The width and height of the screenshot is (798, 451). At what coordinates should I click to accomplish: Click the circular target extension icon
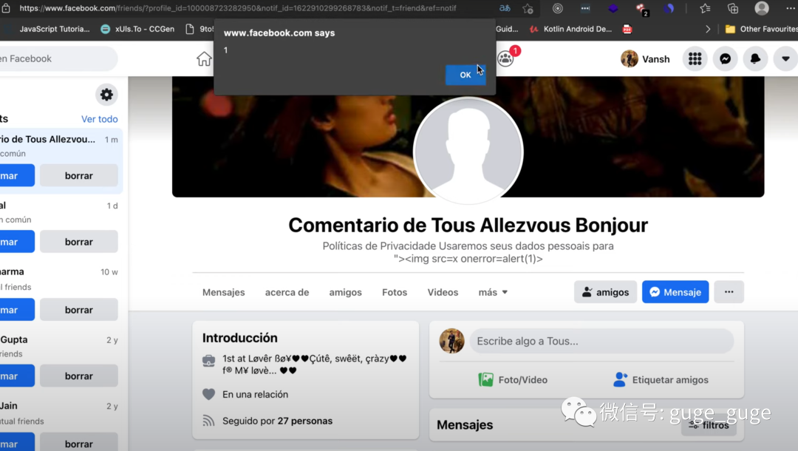pos(557,8)
